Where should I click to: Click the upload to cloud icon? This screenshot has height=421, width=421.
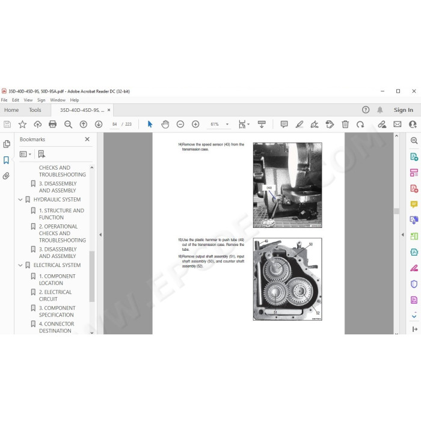[x=37, y=124]
